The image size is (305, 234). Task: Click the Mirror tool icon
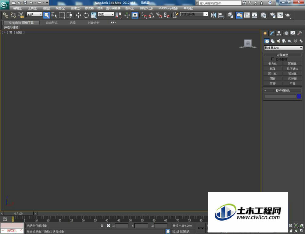213,15
